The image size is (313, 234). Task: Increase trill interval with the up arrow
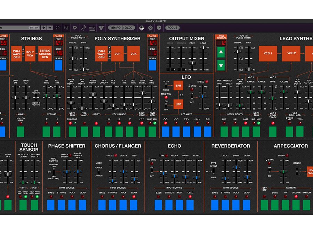click(x=221, y=52)
